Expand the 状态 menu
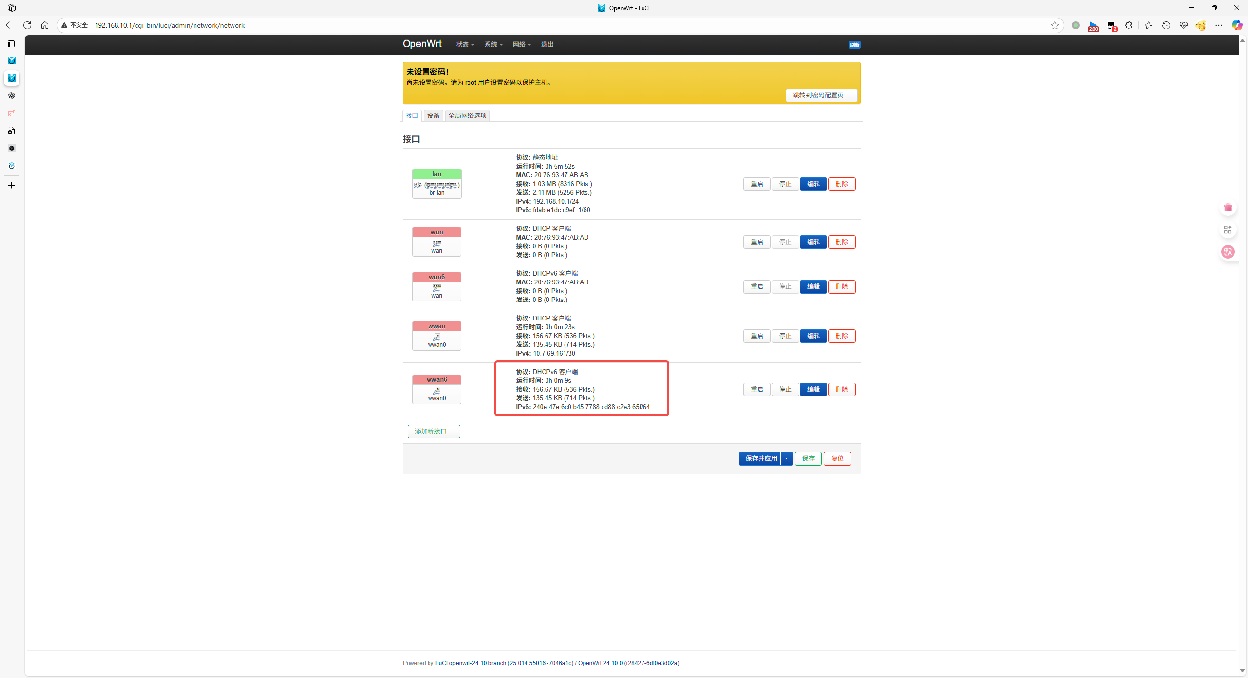The height and width of the screenshot is (678, 1248). [x=465, y=44]
